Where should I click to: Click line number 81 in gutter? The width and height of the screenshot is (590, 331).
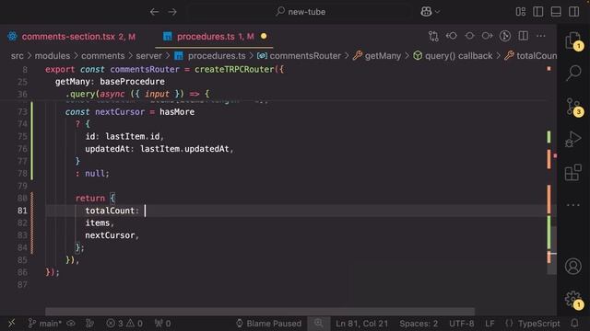pos(22,211)
